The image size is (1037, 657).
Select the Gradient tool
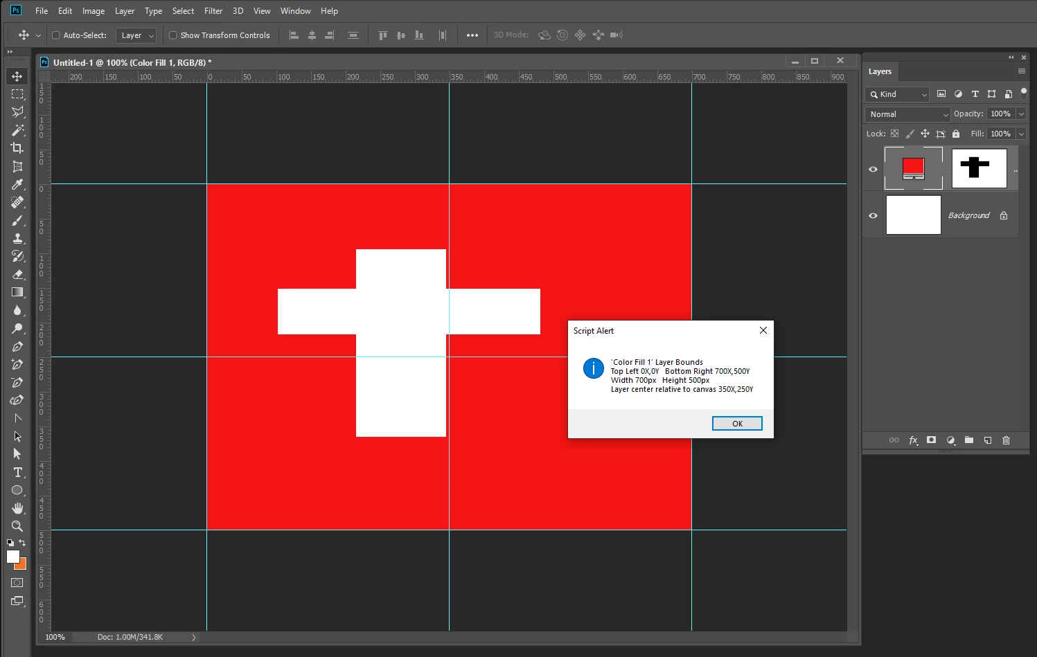17,292
